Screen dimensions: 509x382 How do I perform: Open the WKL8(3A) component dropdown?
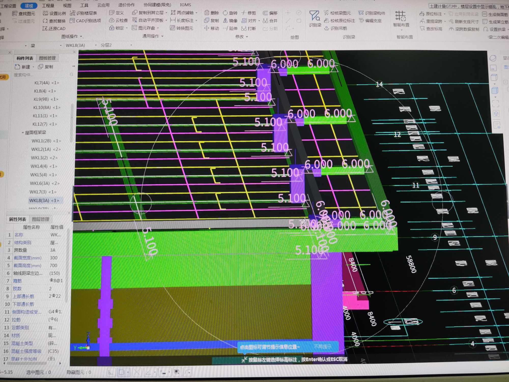(x=96, y=45)
